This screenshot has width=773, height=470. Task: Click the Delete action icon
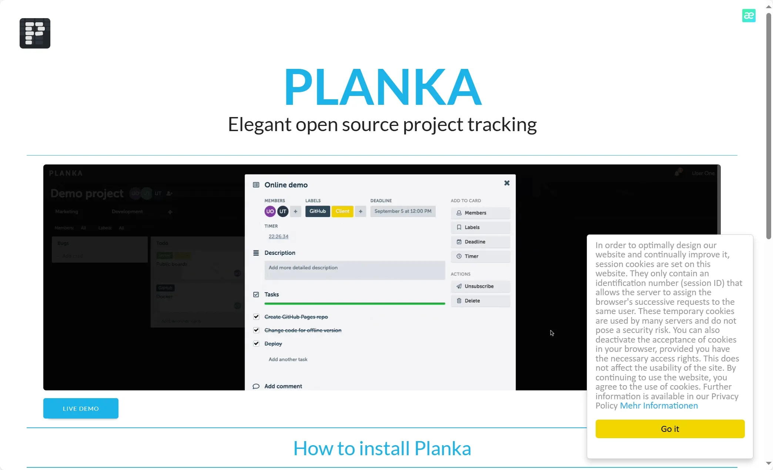pos(459,300)
